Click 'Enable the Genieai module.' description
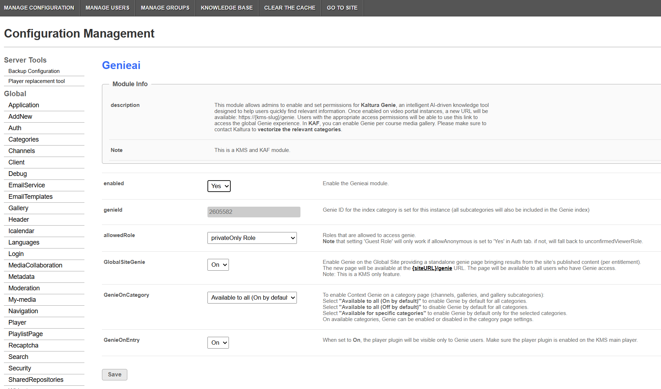661x389 pixels. [x=356, y=183]
